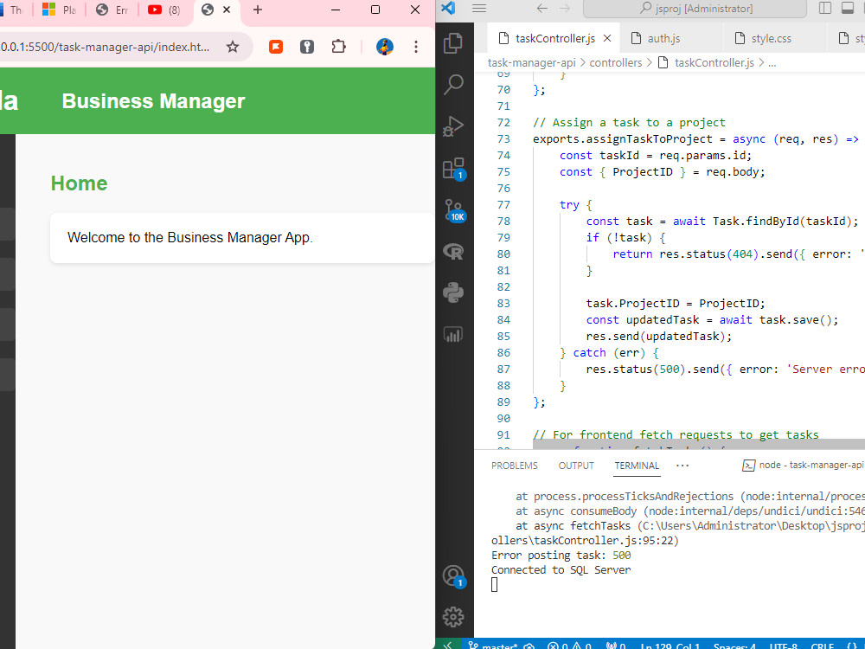
Task: Change end of line sequence CRLF
Action: pyautogui.click(x=822, y=646)
